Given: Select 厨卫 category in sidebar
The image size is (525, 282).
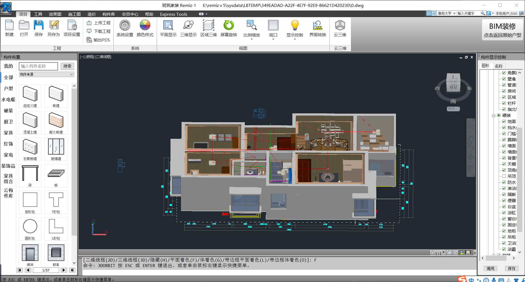Looking at the screenshot, I should 8,122.
